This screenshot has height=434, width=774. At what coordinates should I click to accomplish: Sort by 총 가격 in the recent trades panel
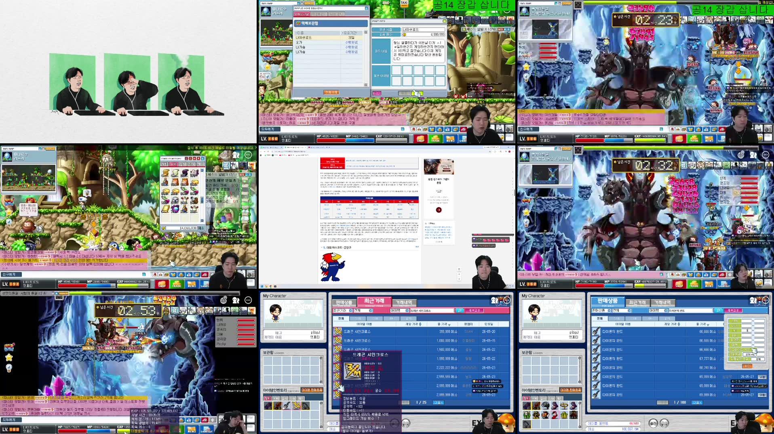444,324
